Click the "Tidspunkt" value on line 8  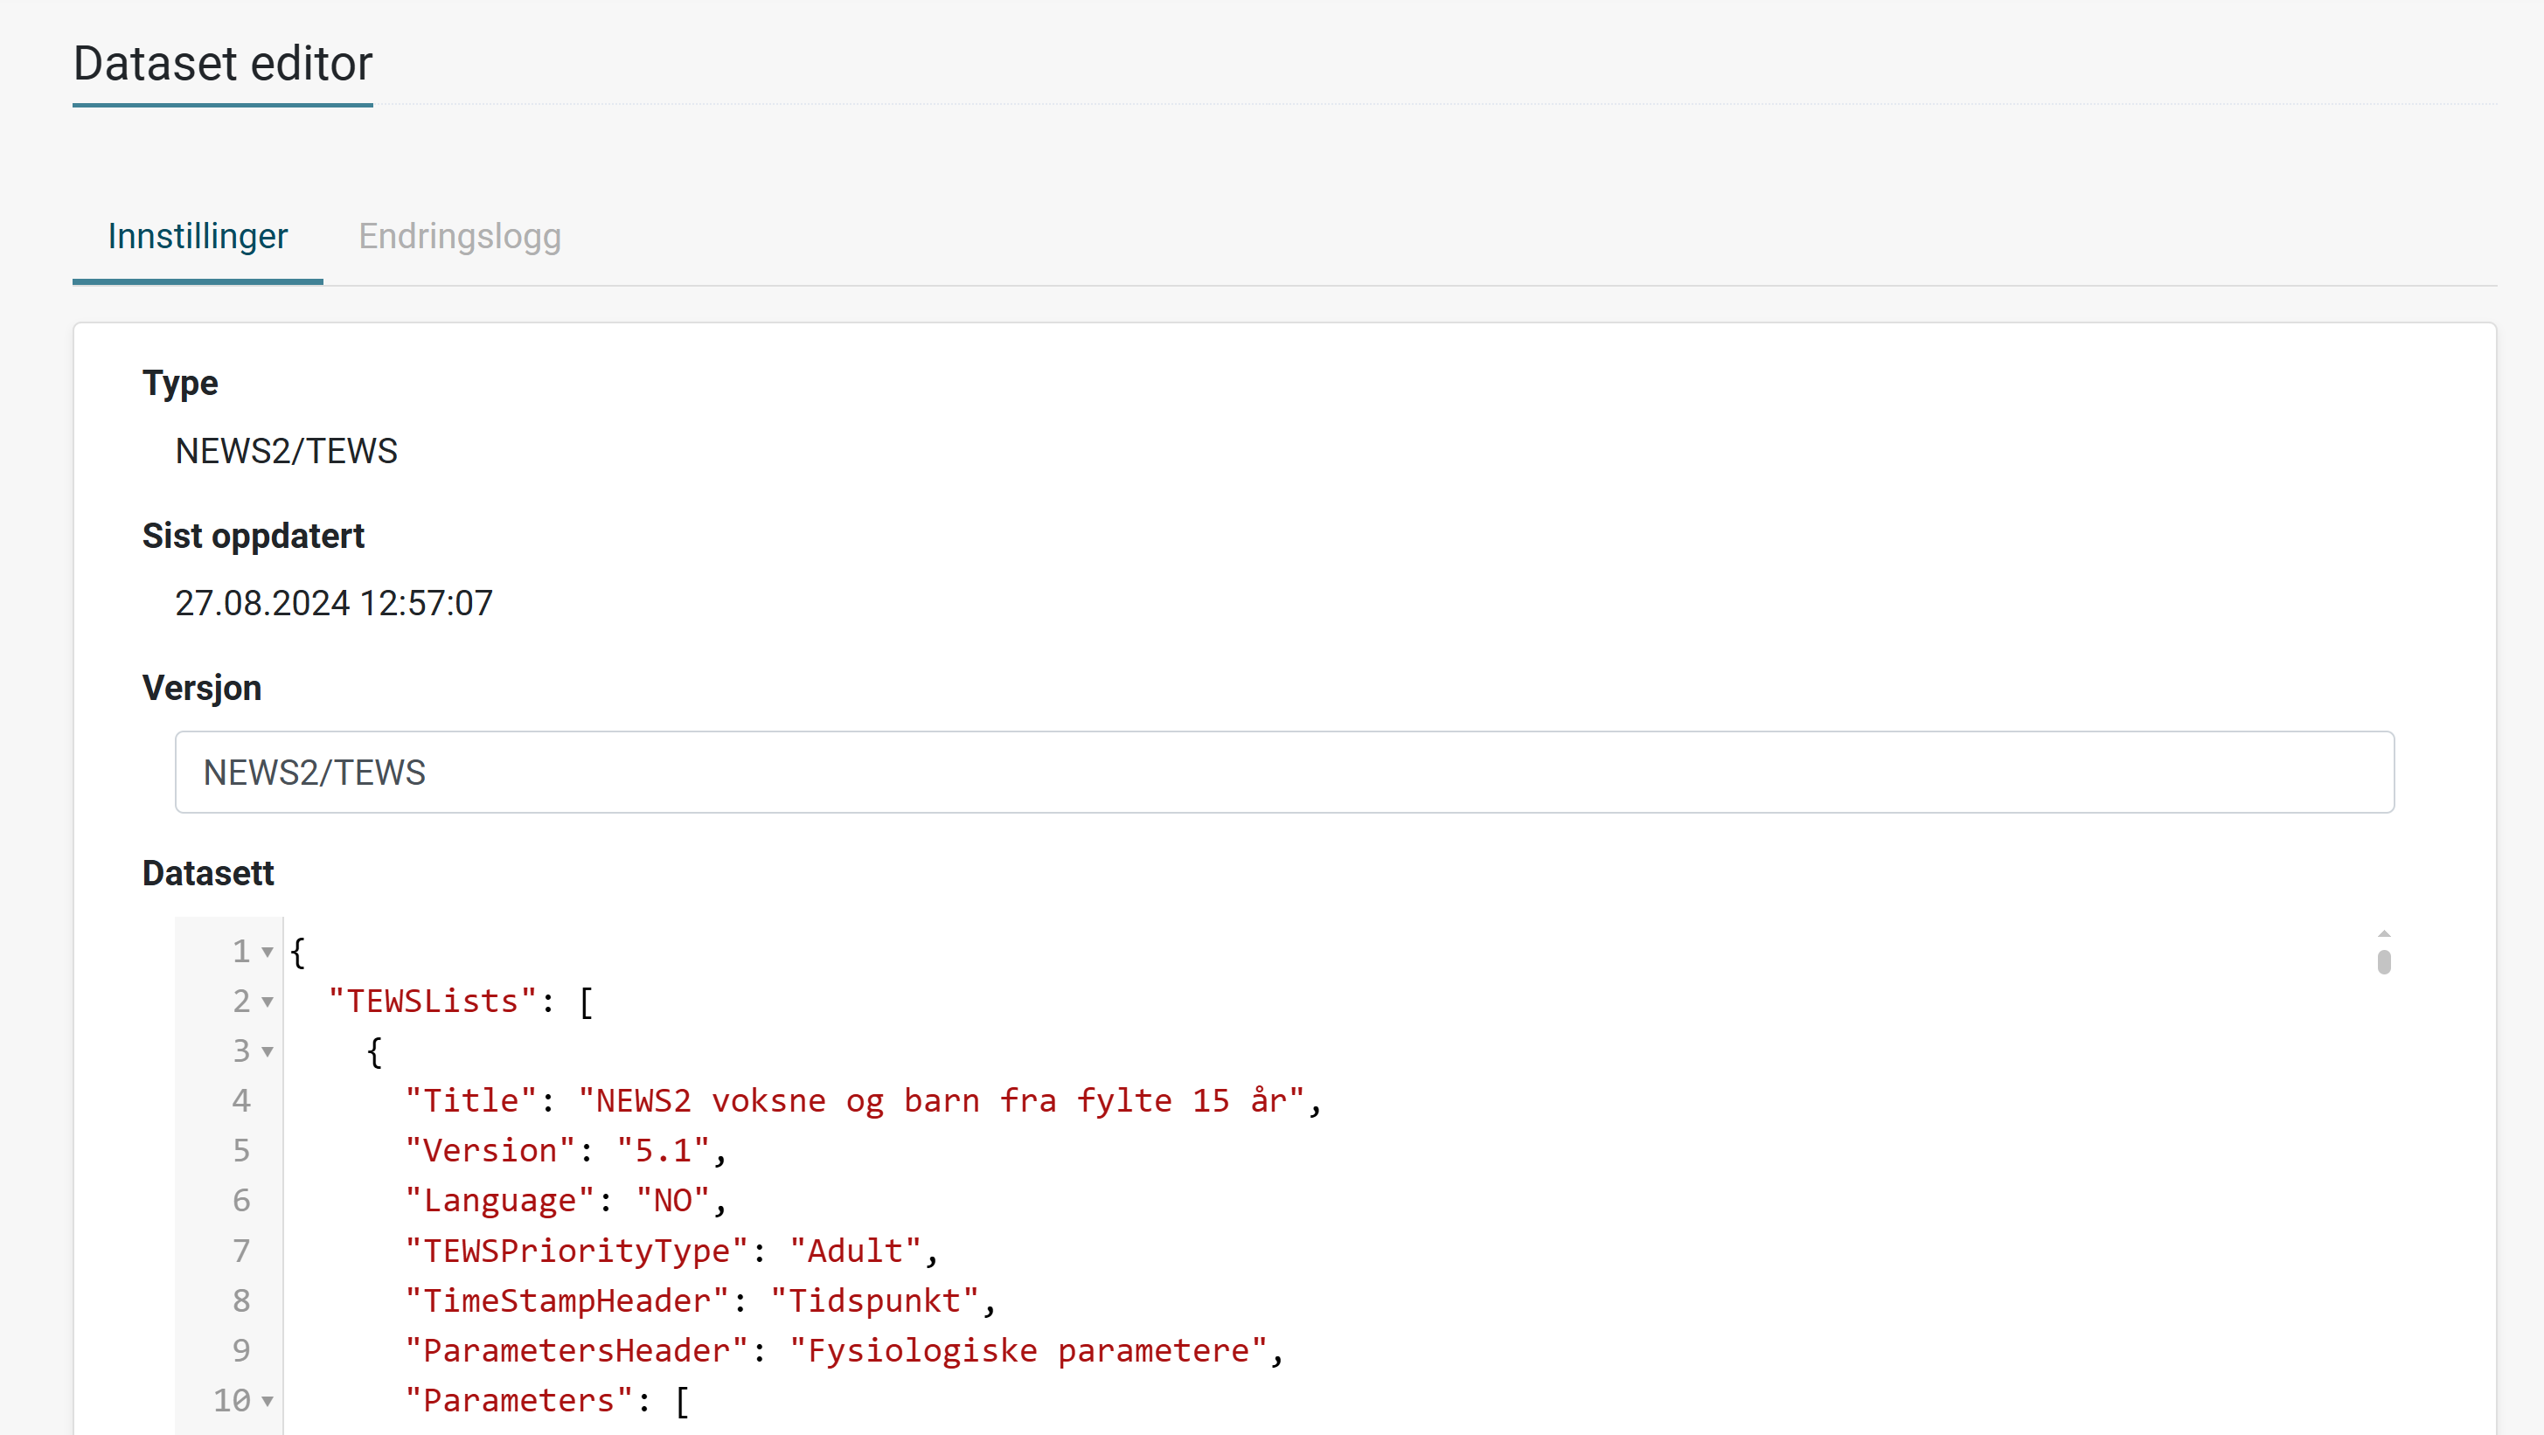coord(875,1300)
